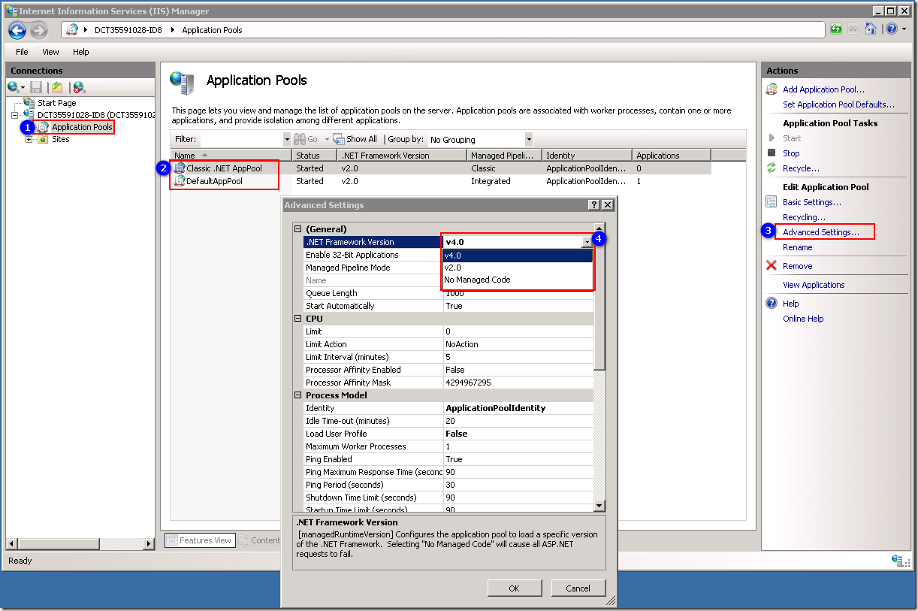Click the Add Application Pool icon
The height and width of the screenshot is (611, 918).
pos(772,89)
